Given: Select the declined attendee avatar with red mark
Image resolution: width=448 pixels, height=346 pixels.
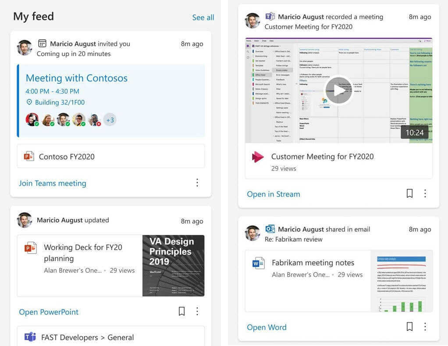Looking at the screenshot, I should (94, 120).
